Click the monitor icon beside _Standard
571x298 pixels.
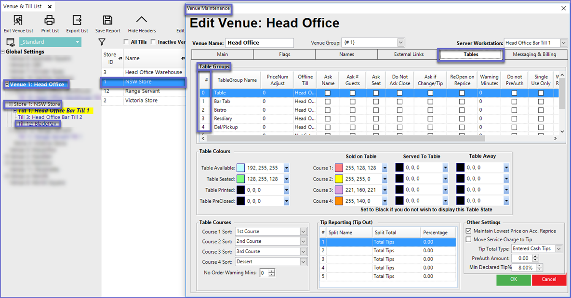pos(11,42)
